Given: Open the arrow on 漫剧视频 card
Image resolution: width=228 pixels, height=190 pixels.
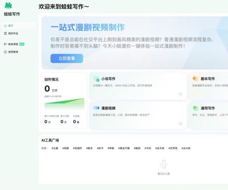Looking at the screenshot, I should pyautogui.click(x=180, y=123).
